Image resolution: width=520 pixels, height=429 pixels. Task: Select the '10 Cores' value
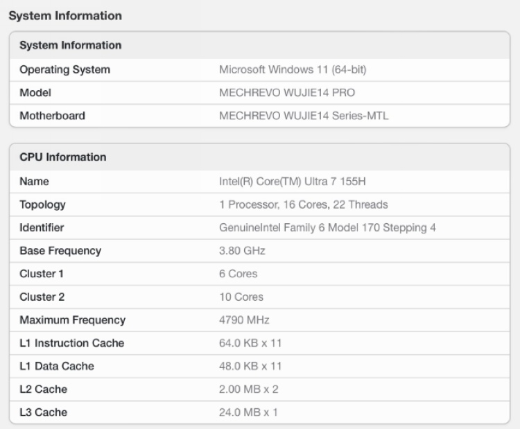click(x=241, y=297)
